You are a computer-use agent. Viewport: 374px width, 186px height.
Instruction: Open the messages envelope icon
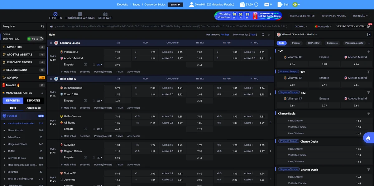(266, 5)
